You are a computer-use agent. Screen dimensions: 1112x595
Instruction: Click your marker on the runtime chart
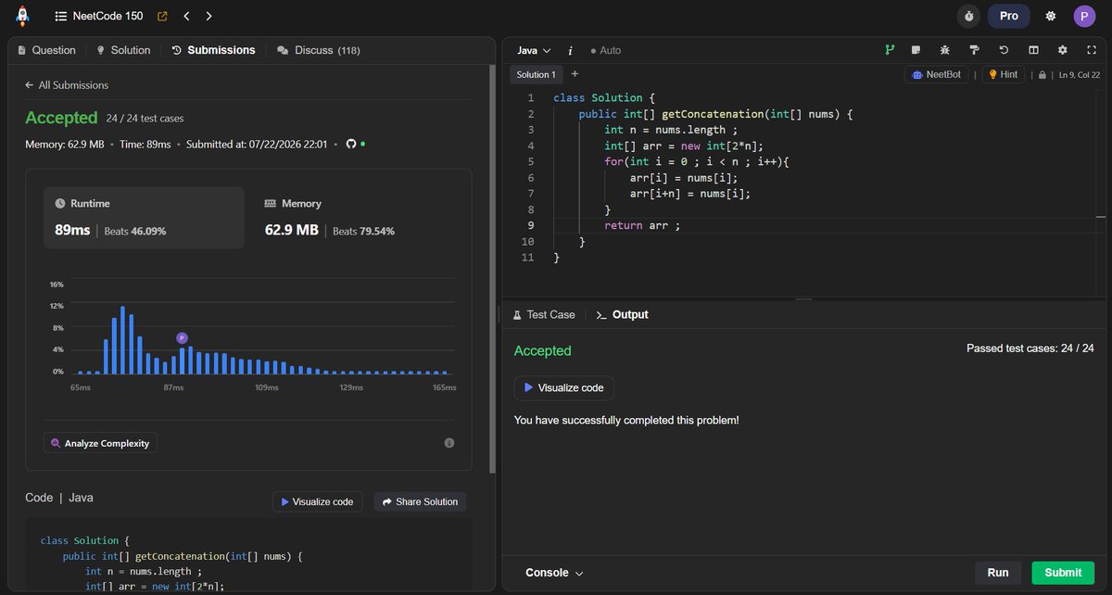(183, 338)
